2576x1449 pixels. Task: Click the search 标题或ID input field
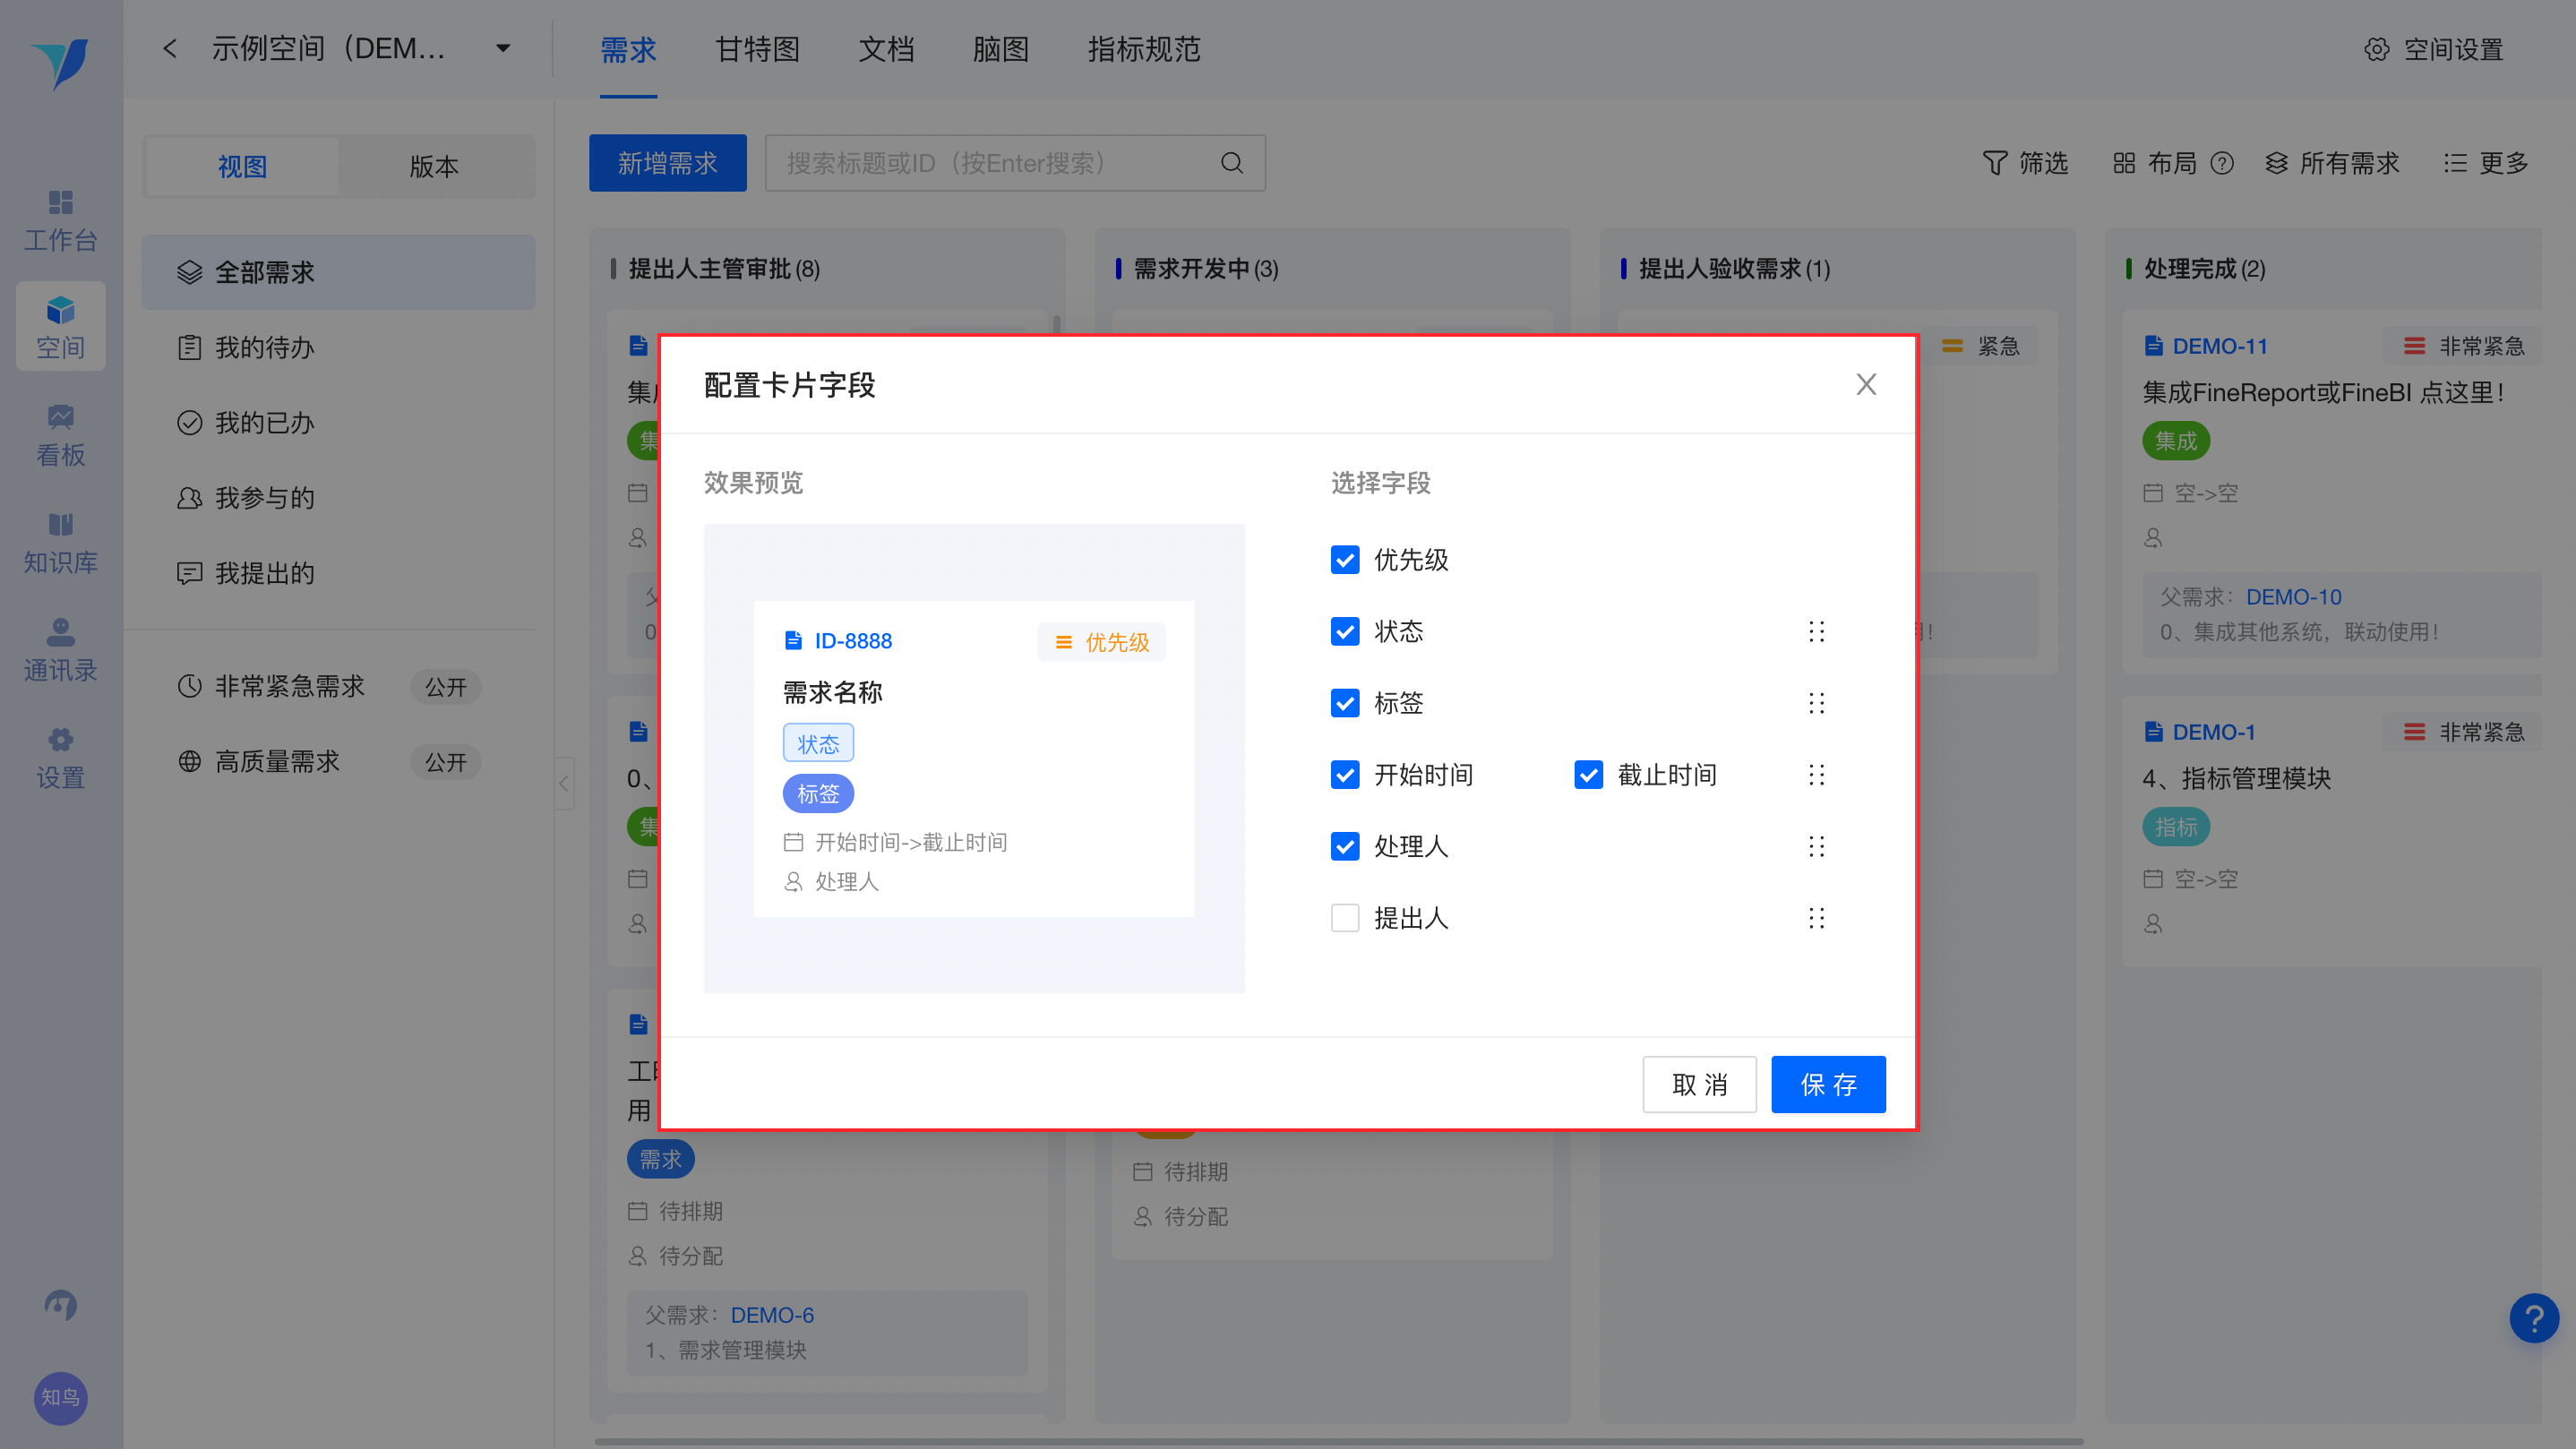click(x=990, y=163)
